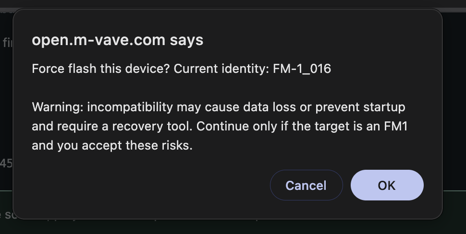Cancel the force flash dialog
Viewport: 466px width, 234px height.
tap(306, 185)
